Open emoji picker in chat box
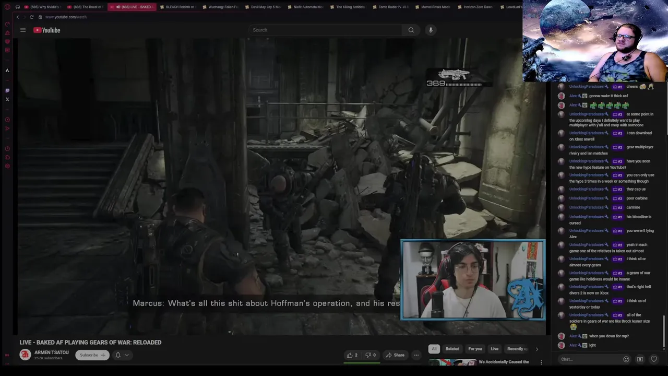The height and width of the screenshot is (376, 668). (x=626, y=359)
